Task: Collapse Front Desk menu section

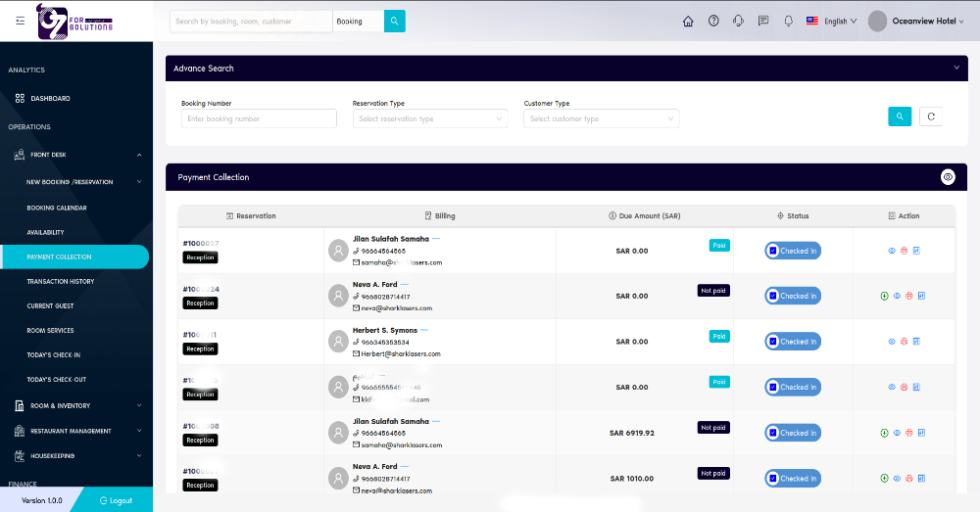Action: tap(139, 155)
